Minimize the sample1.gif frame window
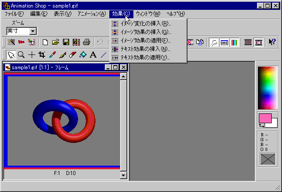 [x=108, y=67]
